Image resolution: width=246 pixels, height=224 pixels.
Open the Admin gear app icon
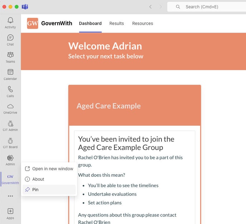tap(10, 158)
